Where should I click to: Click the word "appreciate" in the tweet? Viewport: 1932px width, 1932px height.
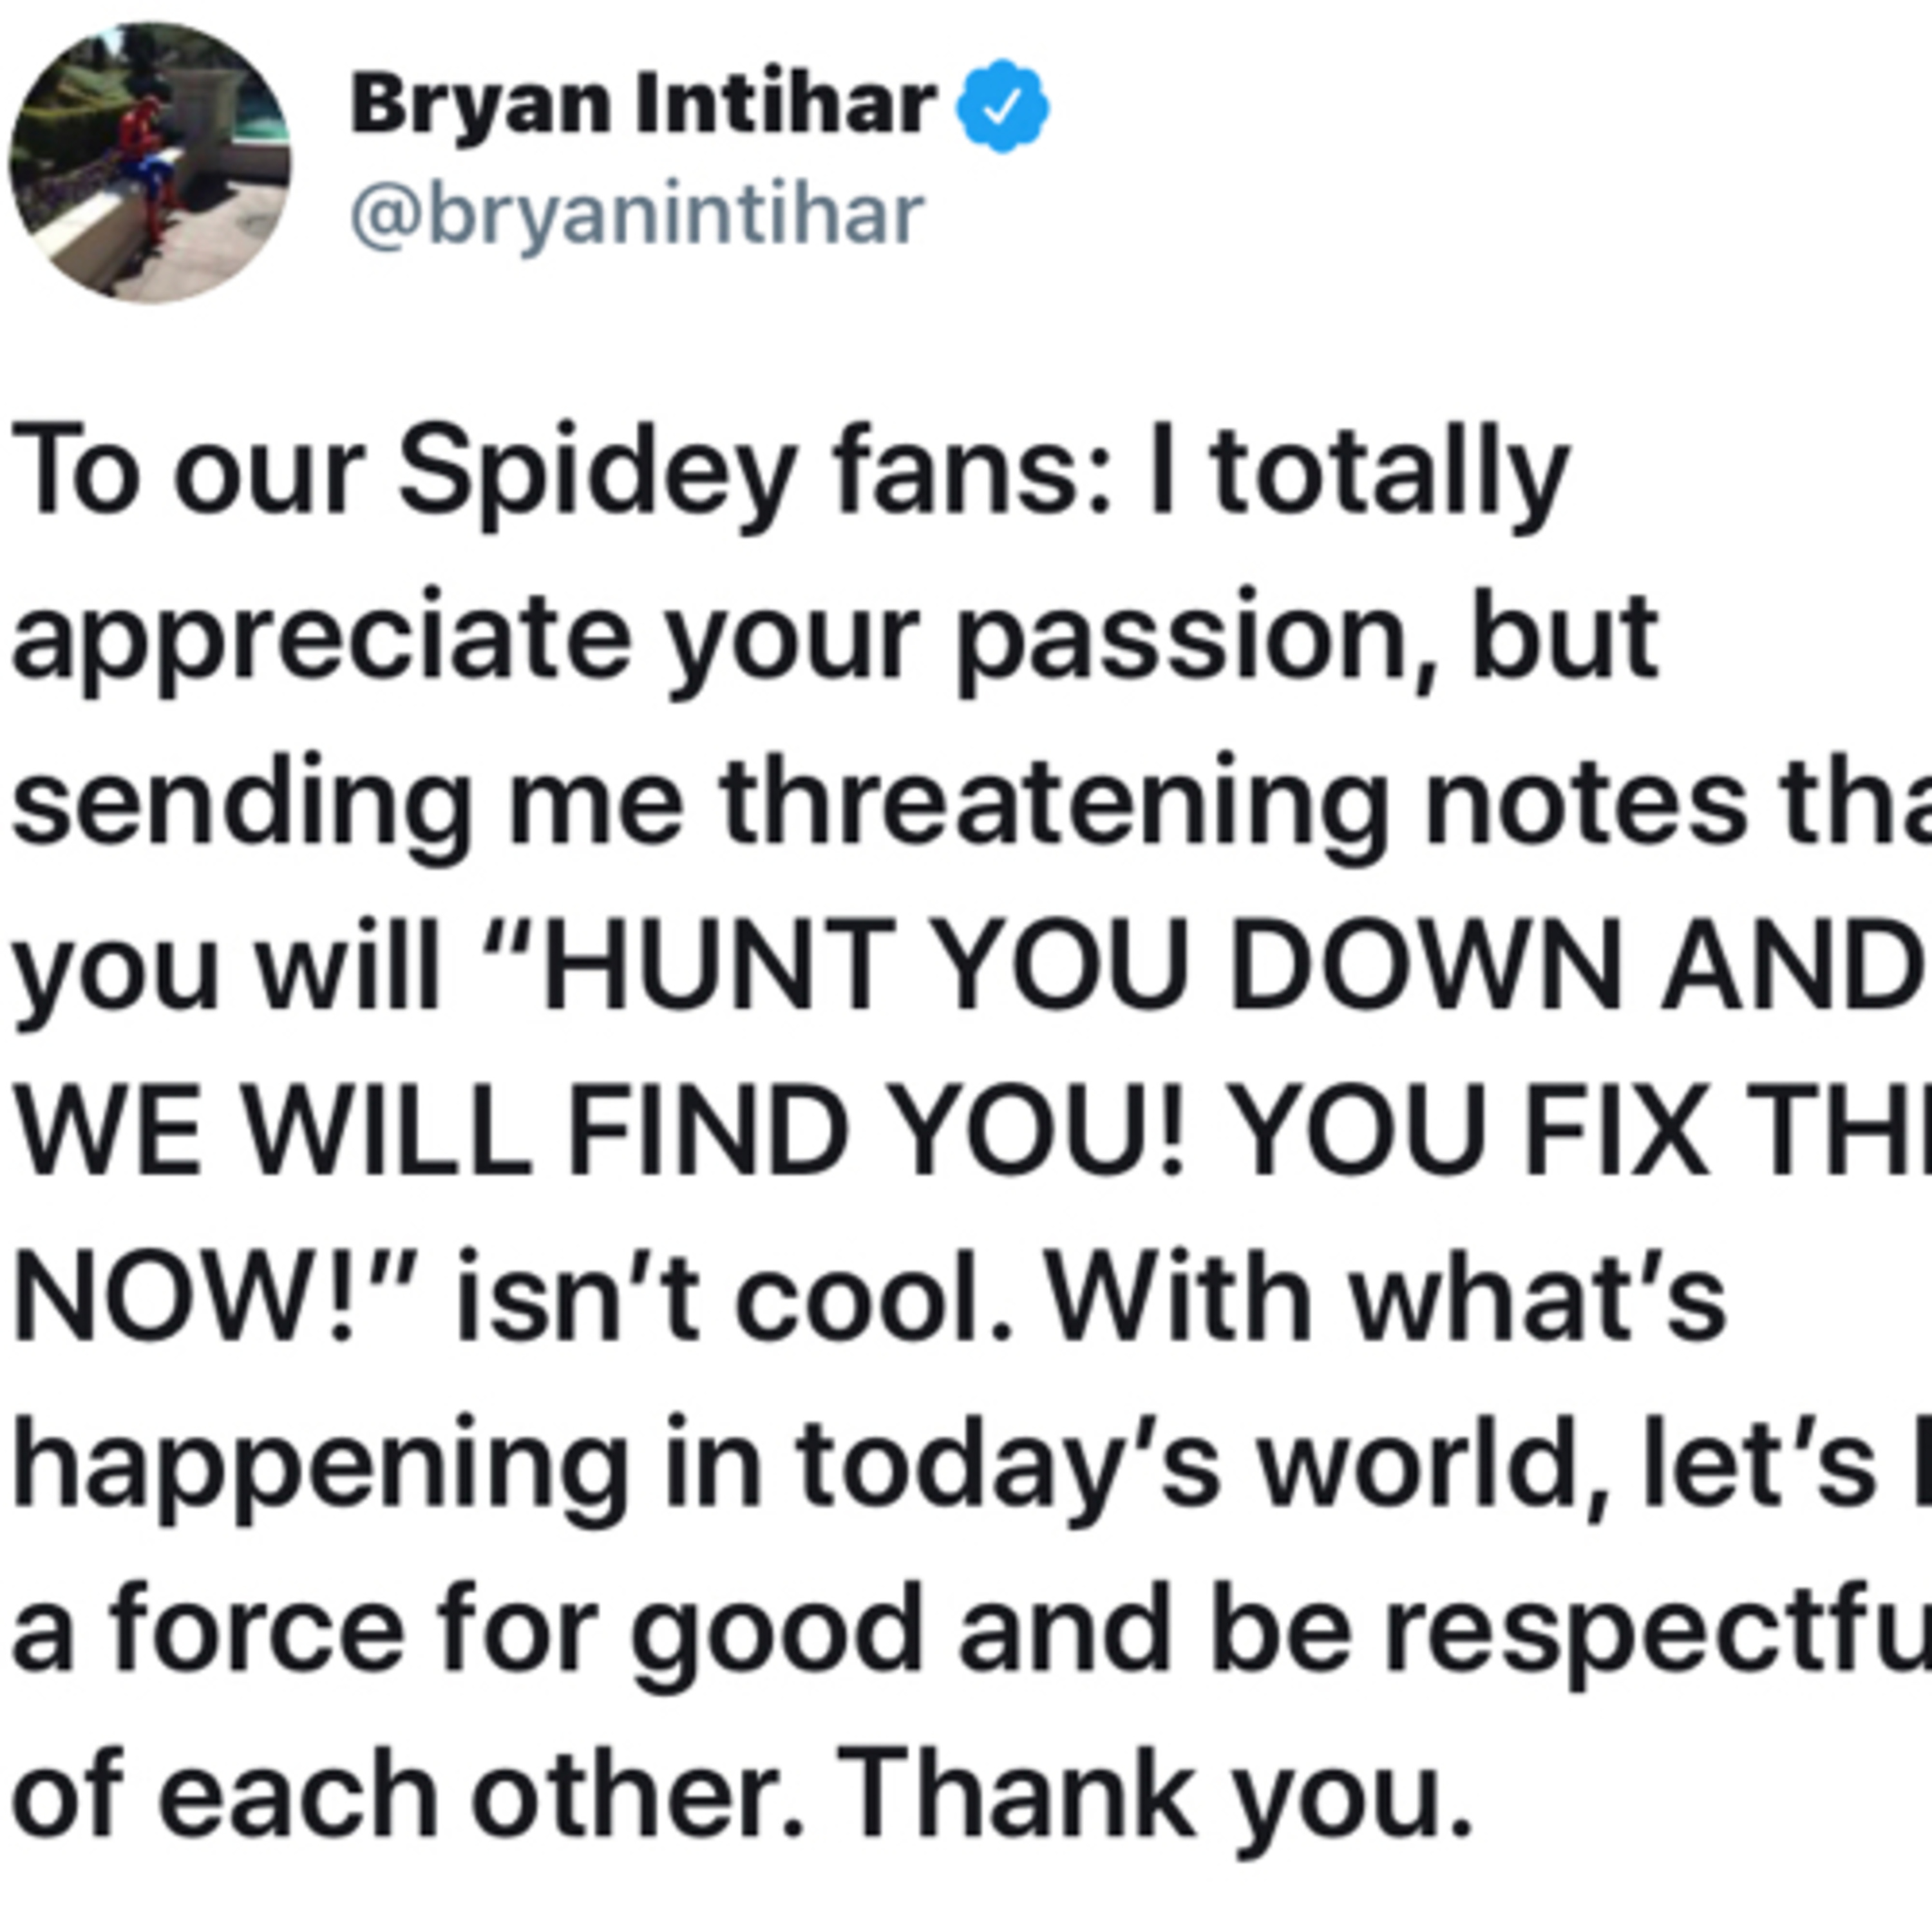pos(321,639)
